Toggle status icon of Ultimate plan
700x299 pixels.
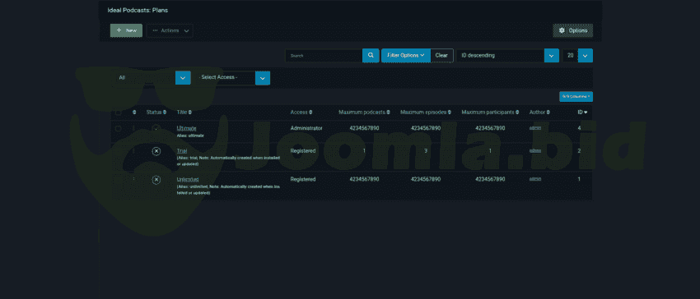click(x=156, y=128)
